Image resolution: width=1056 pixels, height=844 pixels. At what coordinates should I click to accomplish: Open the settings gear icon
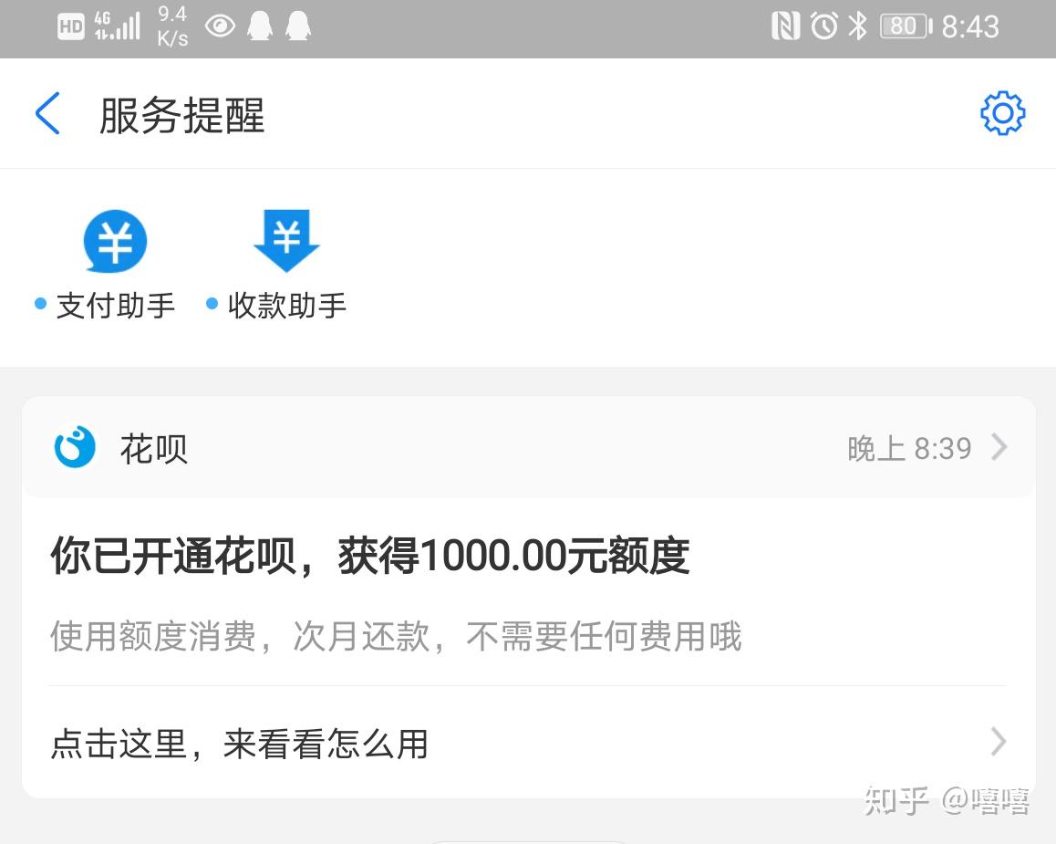(1002, 112)
